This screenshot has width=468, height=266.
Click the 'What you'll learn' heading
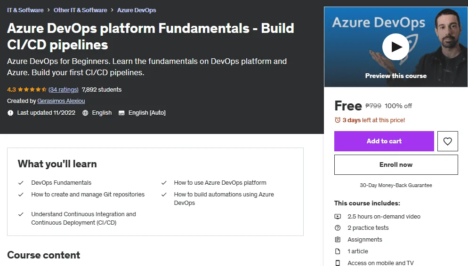click(57, 164)
